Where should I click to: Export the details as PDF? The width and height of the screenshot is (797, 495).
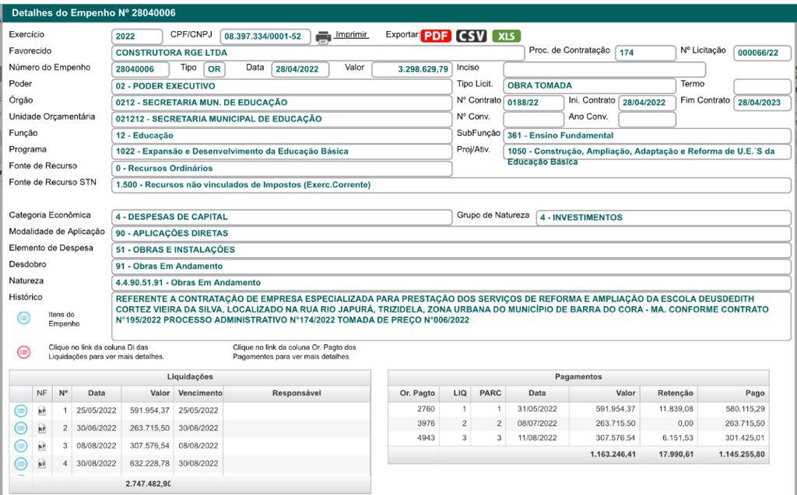point(436,36)
